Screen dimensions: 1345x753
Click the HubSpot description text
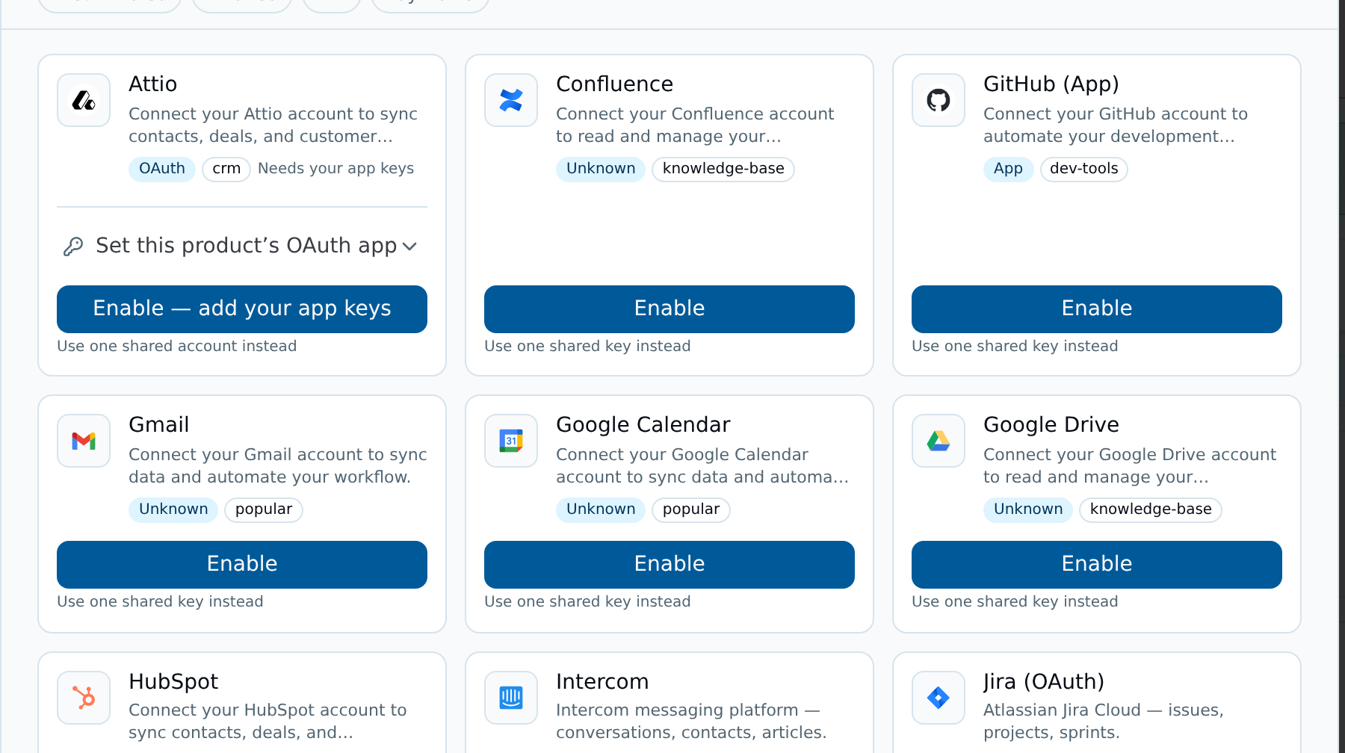(268, 721)
